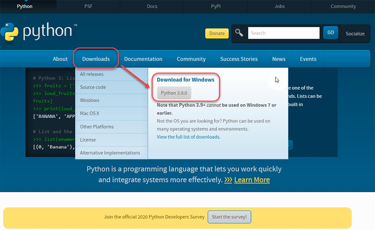The height and width of the screenshot is (230, 375).
Task: Open the About navigation menu
Action: coord(60,59)
